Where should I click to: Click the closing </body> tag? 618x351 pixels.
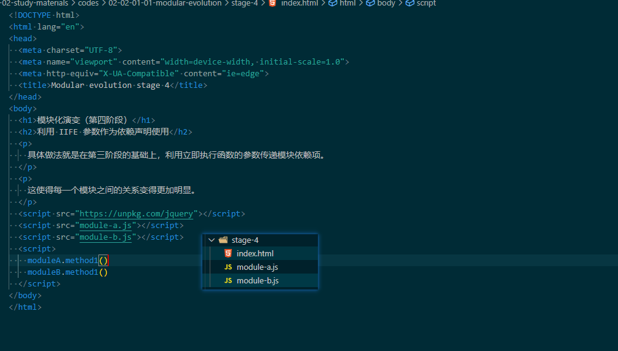[25, 296]
